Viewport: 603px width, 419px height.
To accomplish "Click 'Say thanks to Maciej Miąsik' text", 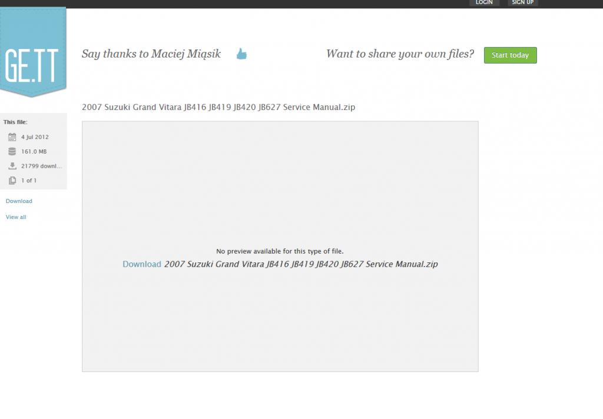I will point(151,54).
